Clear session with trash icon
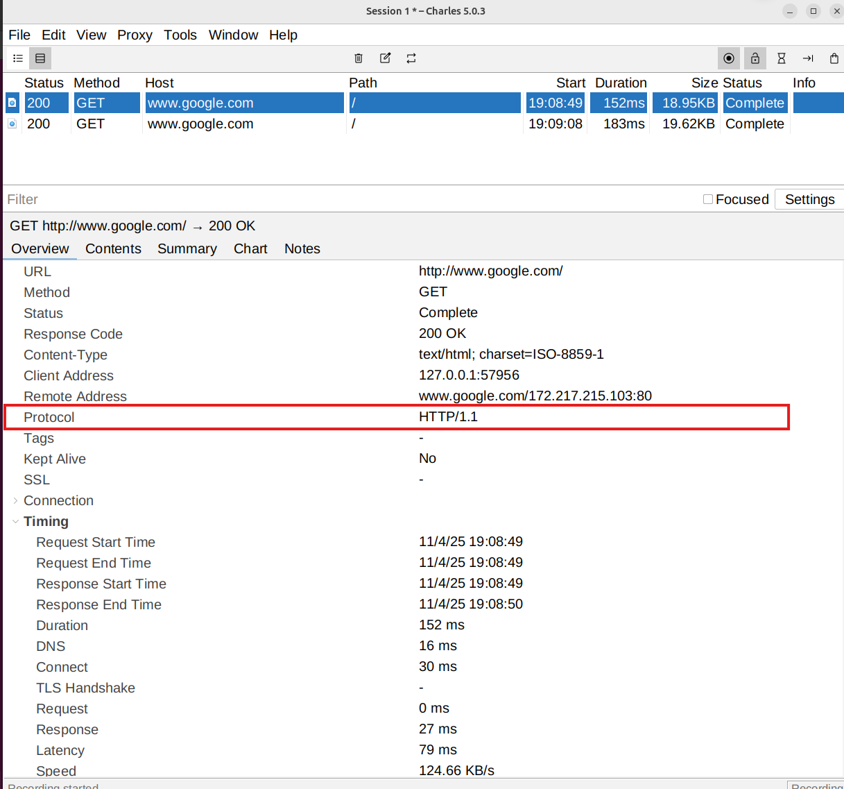Image resolution: width=844 pixels, height=789 pixels. (359, 58)
